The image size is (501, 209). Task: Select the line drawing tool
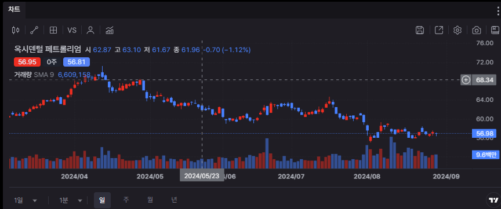tap(34, 30)
